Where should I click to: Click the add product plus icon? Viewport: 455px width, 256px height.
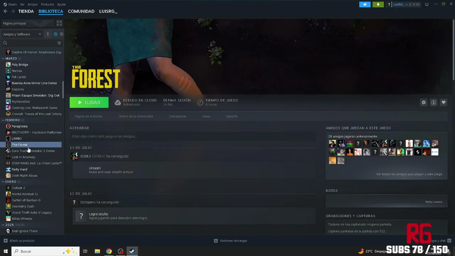click(5, 241)
